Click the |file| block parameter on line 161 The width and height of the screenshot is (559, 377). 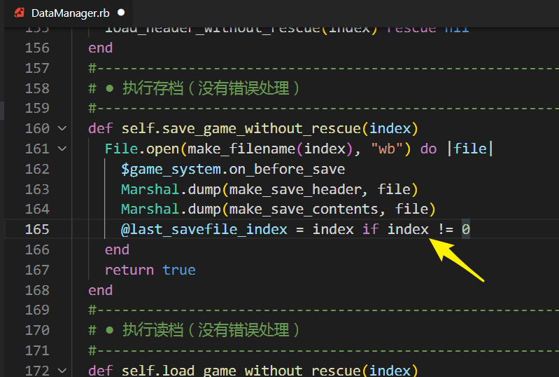(470, 149)
